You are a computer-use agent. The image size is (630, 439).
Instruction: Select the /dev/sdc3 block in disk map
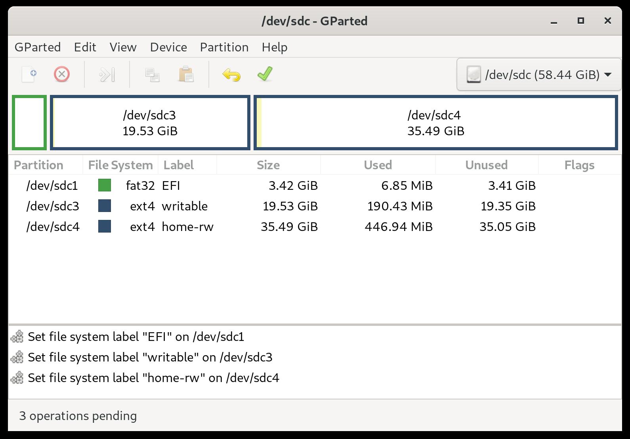[x=150, y=123]
